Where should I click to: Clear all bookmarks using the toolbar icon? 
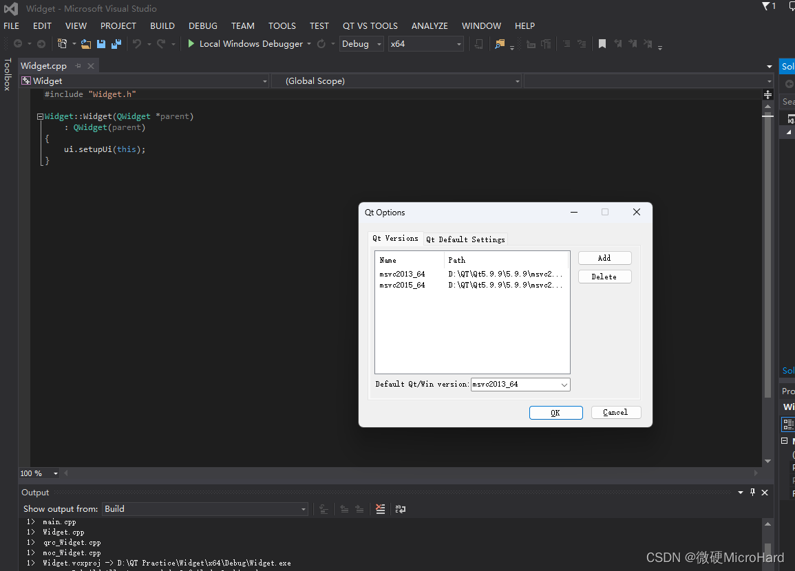[648, 43]
